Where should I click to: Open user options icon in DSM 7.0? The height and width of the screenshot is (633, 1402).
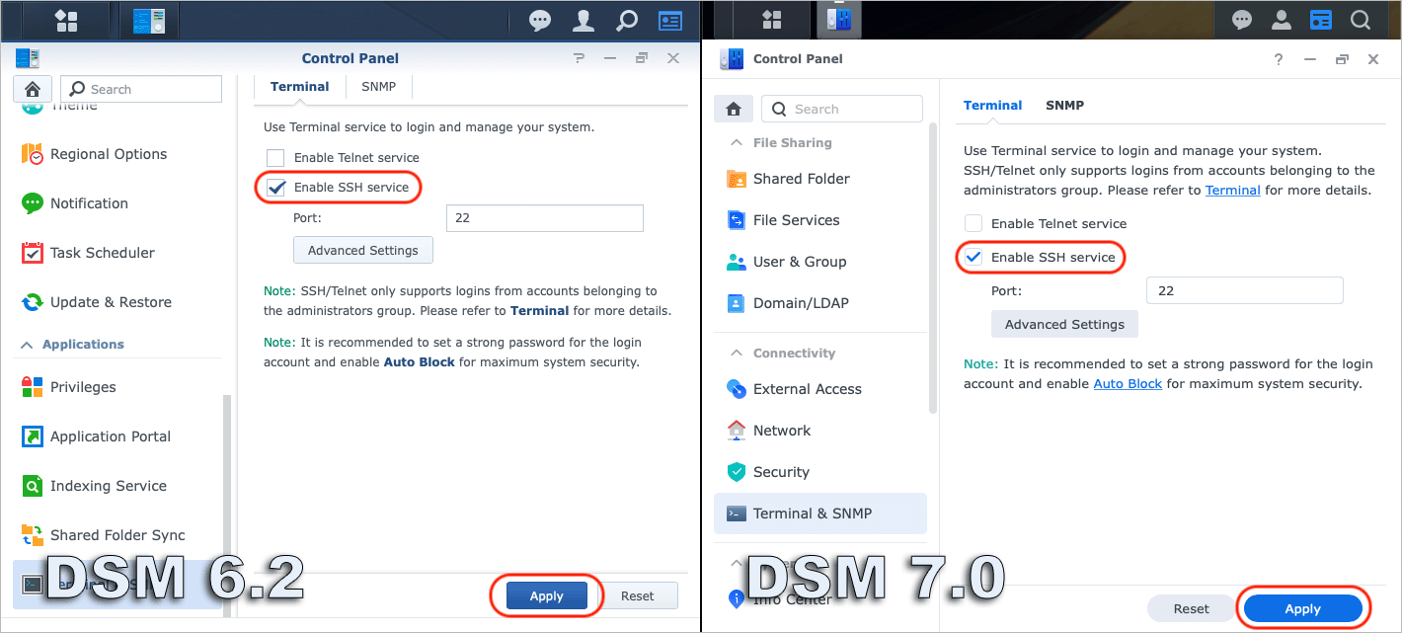[x=1281, y=20]
